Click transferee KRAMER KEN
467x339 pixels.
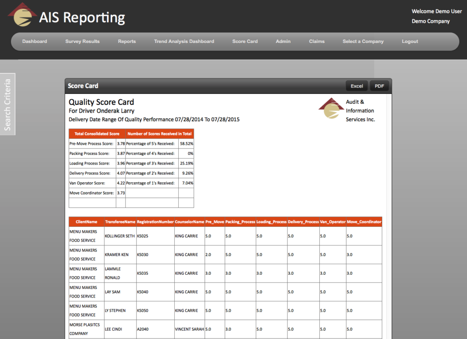117,255
